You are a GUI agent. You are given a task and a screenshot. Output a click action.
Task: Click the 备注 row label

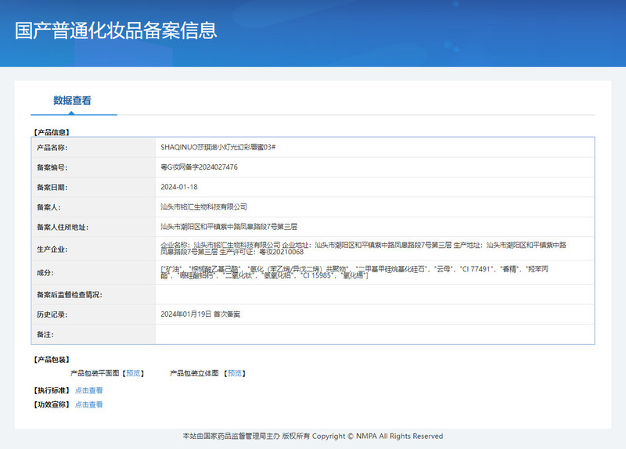point(45,335)
